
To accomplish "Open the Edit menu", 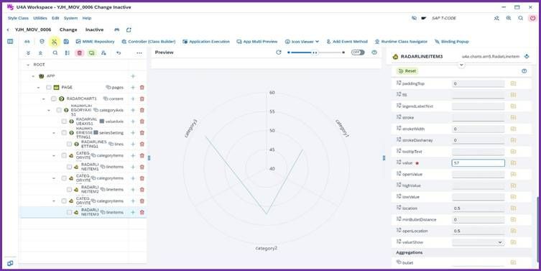I will coord(55,18).
